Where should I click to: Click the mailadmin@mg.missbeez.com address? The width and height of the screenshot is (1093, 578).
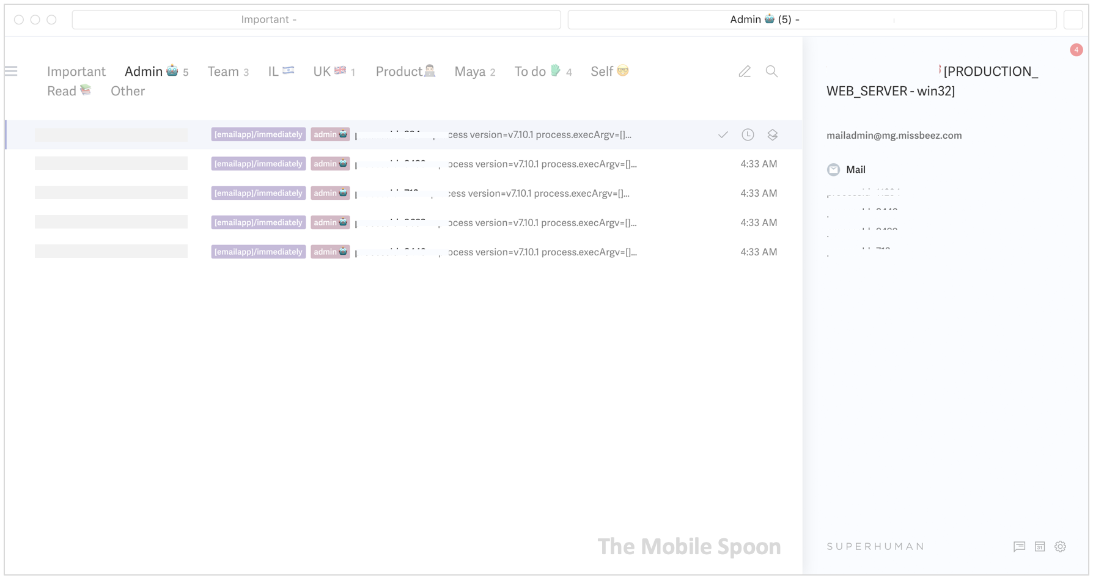coord(894,136)
